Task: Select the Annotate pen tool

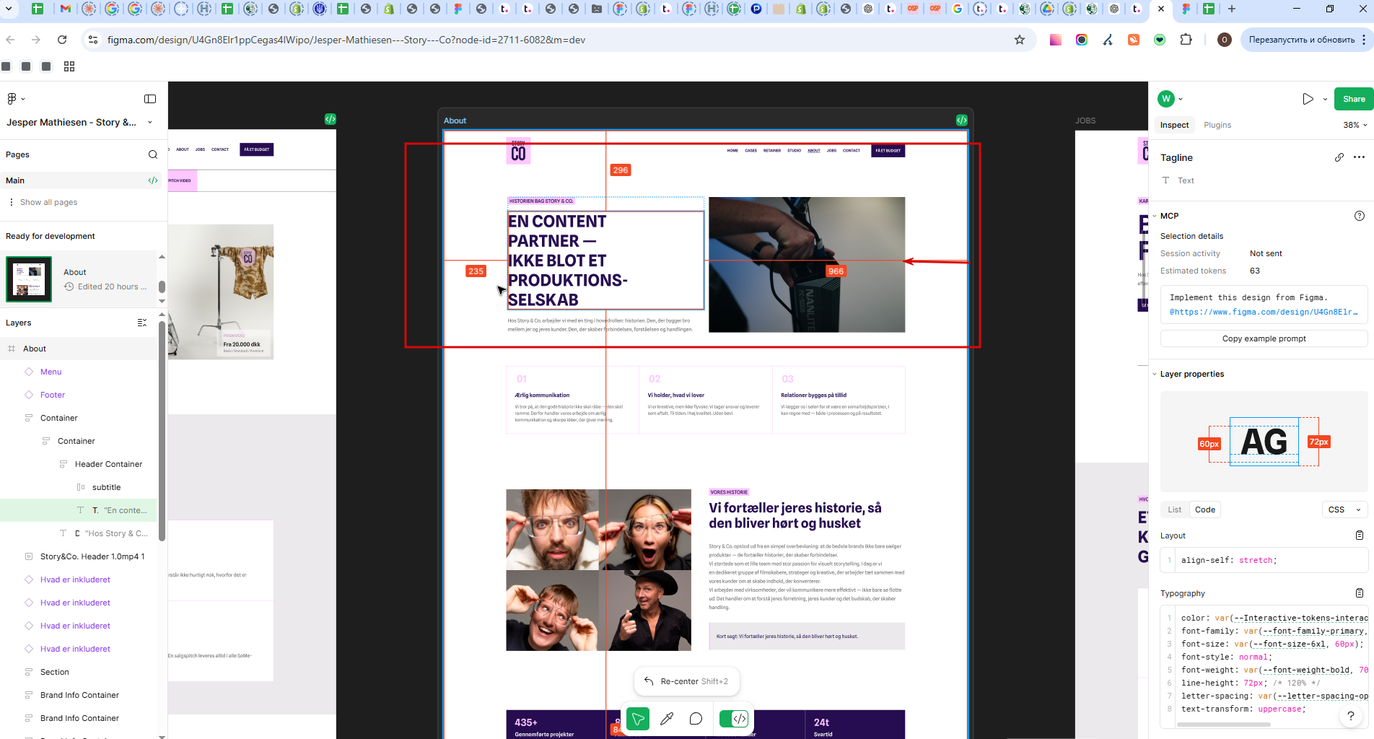Action: (667, 719)
